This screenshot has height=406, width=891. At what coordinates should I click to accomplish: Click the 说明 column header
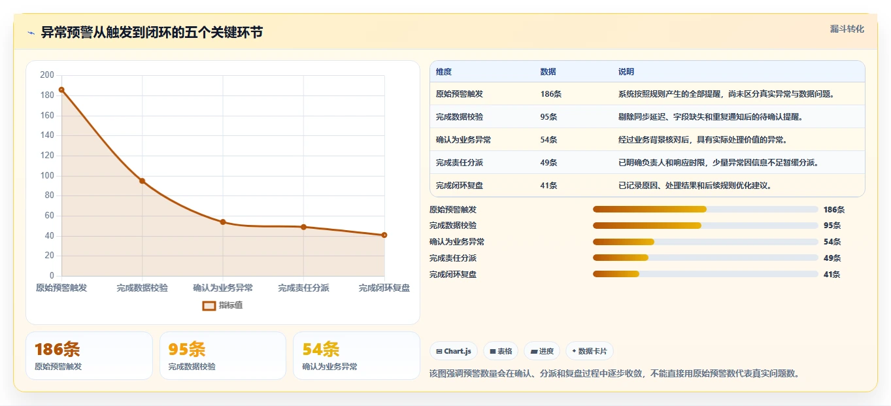click(x=626, y=72)
